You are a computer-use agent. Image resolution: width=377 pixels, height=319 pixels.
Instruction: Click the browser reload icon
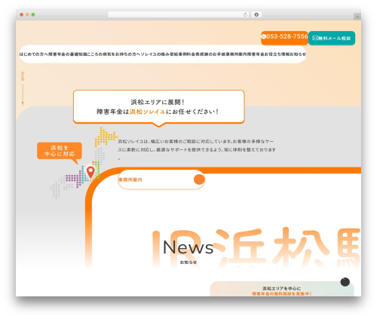click(x=245, y=15)
